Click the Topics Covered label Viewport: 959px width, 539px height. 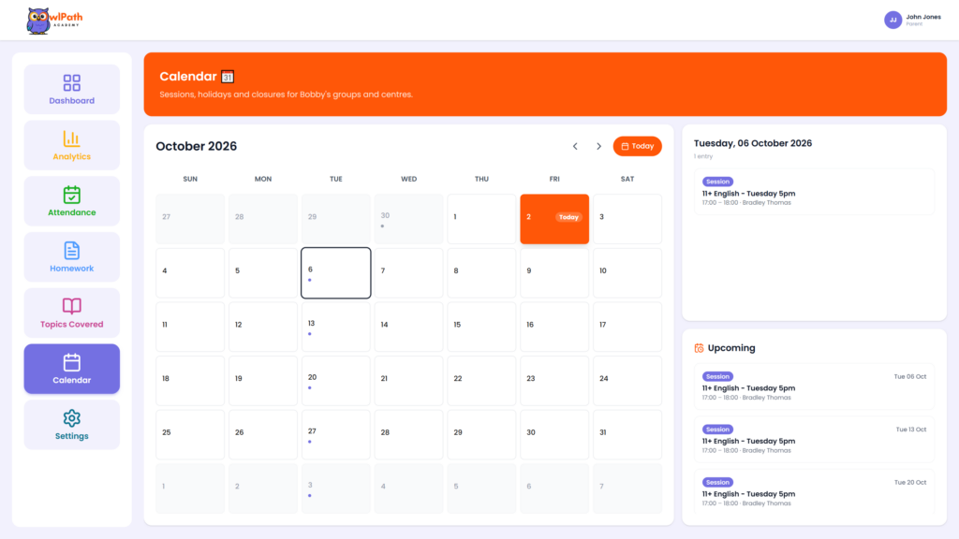(71, 325)
